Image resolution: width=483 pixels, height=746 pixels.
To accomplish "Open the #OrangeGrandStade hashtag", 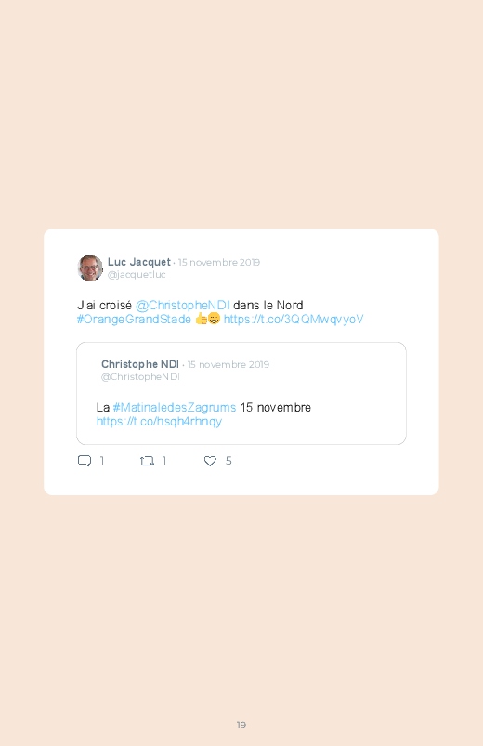I will 134,320.
